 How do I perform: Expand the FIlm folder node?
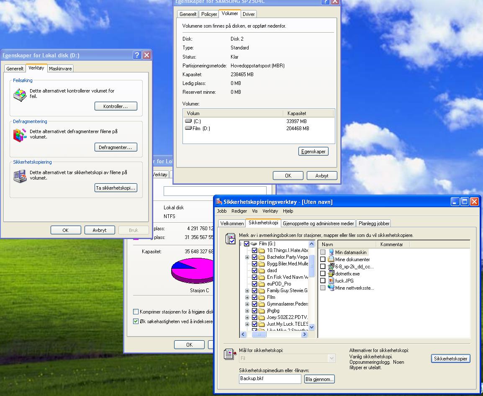(x=247, y=297)
